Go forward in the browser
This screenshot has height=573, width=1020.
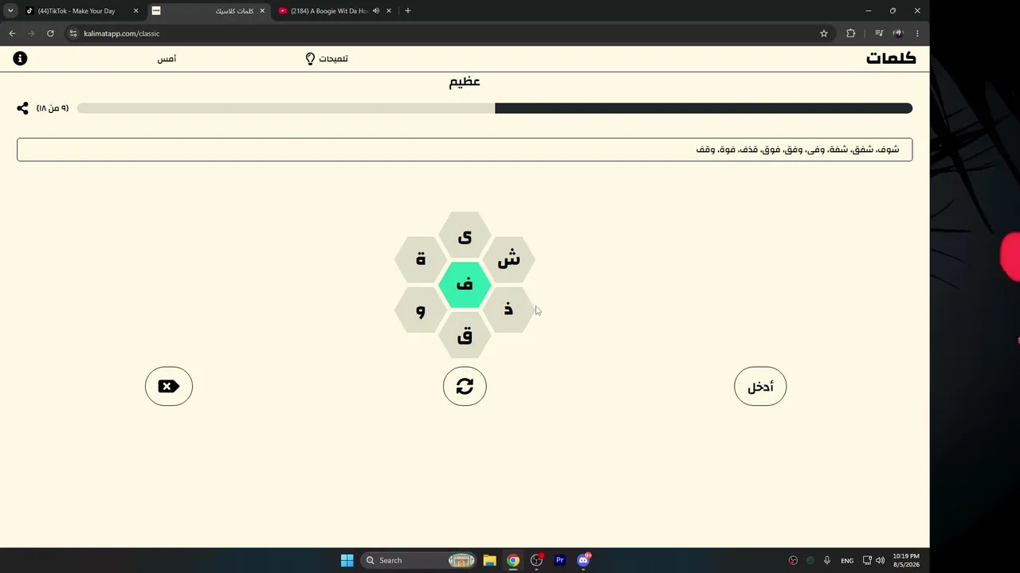(31, 33)
